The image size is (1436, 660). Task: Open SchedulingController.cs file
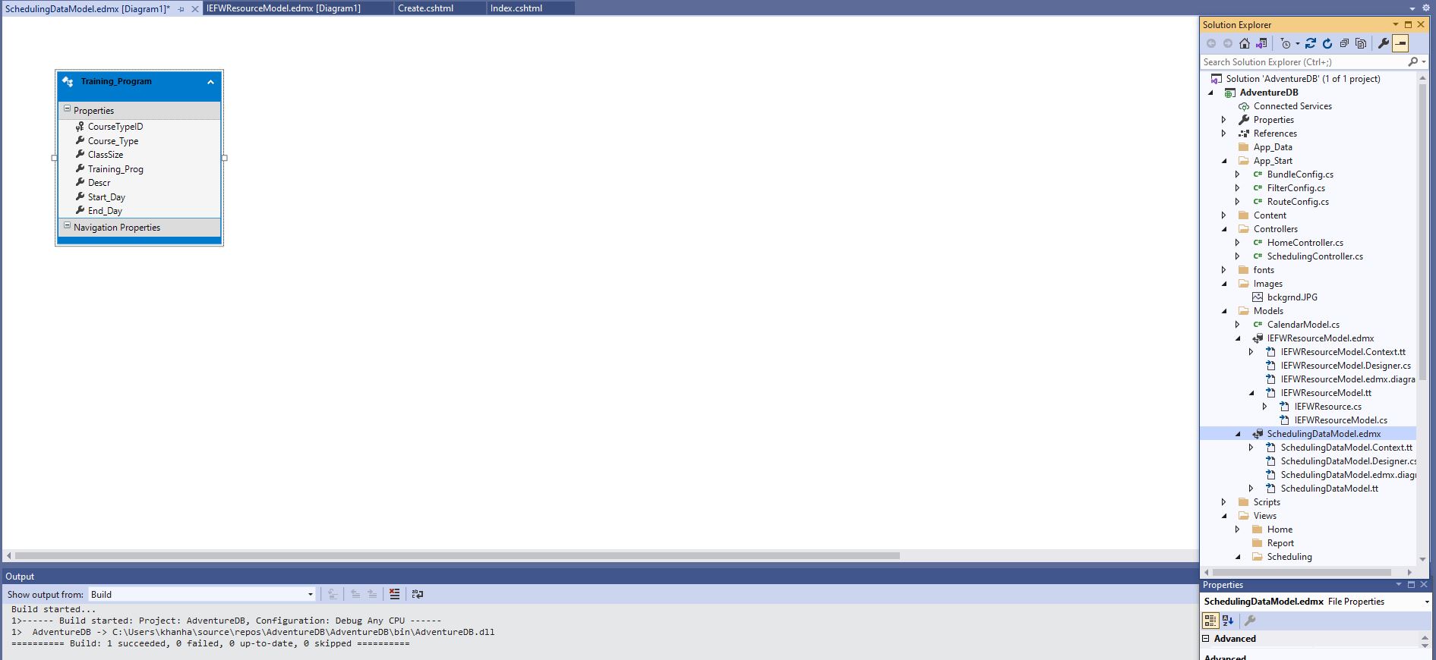[x=1314, y=256]
